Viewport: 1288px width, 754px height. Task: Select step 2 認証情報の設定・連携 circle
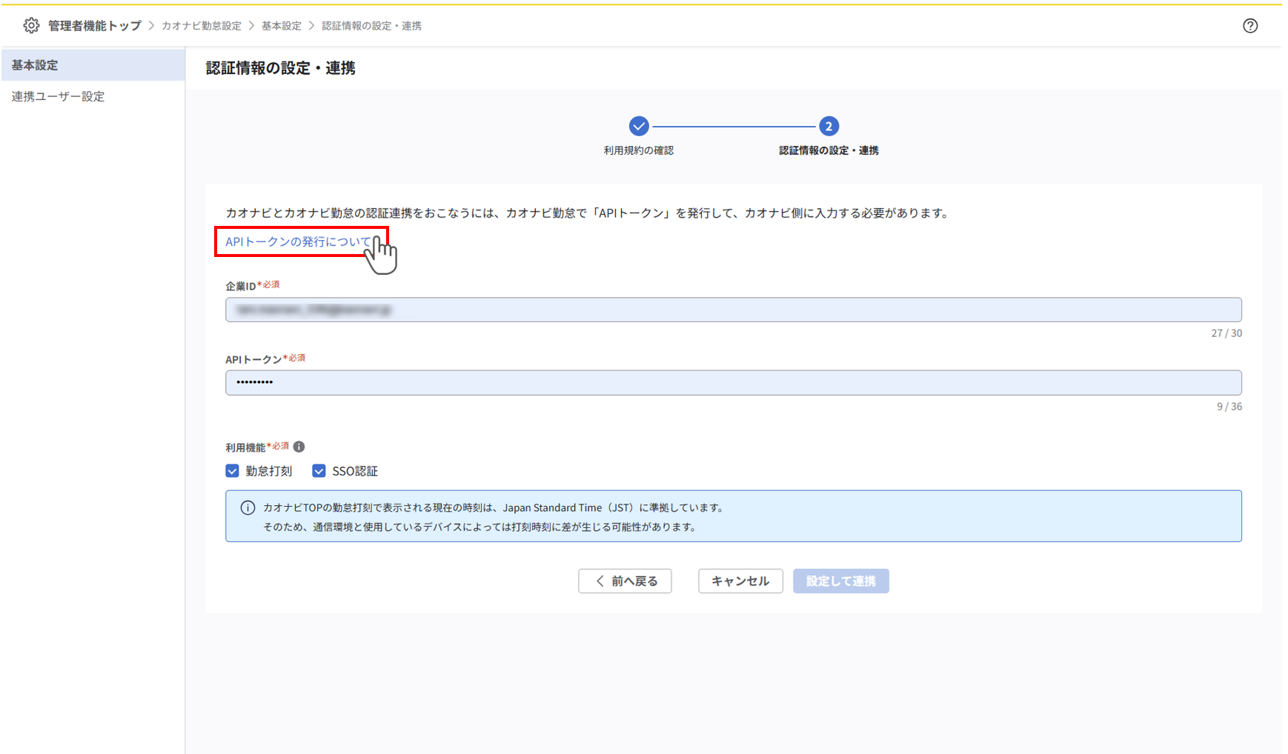pyautogui.click(x=829, y=126)
